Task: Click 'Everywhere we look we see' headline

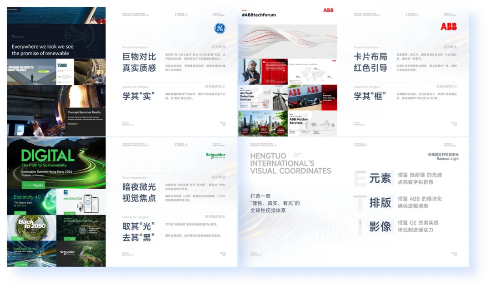Action: tap(43, 47)
